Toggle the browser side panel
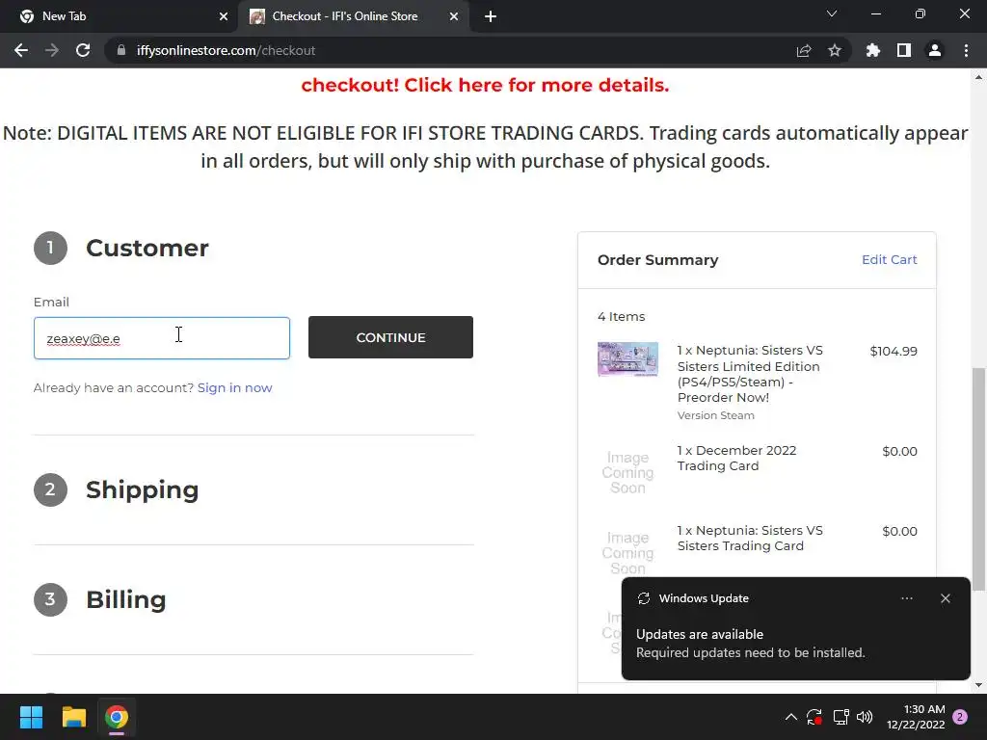 point(904,50)
